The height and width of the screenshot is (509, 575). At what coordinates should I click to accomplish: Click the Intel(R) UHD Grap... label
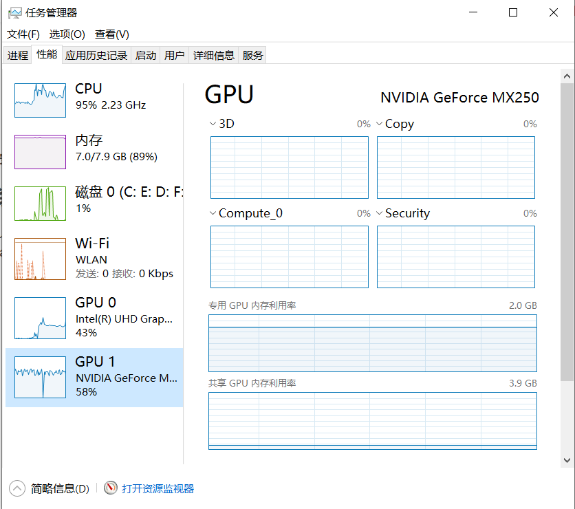(x=124, y=319)
